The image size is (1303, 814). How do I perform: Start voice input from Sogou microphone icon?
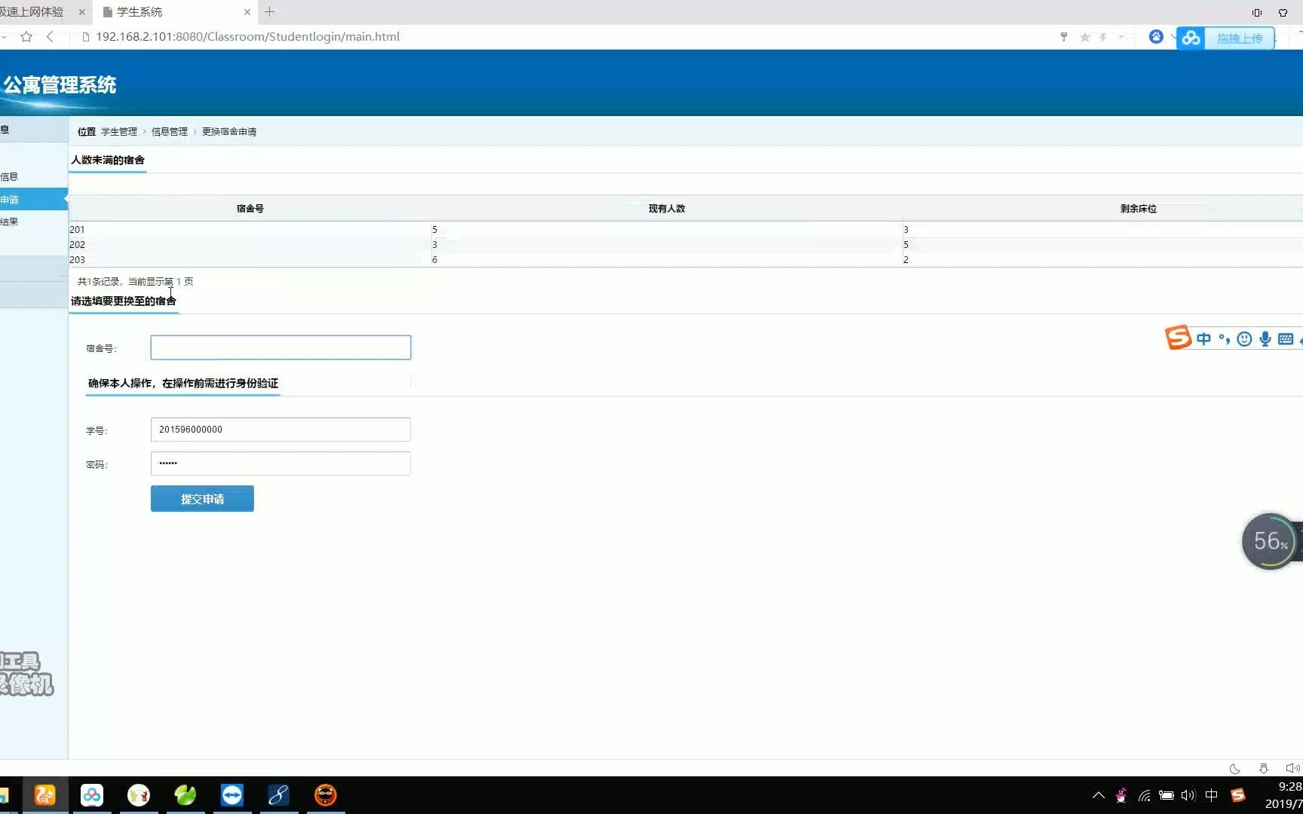[x=1265, y=338]
